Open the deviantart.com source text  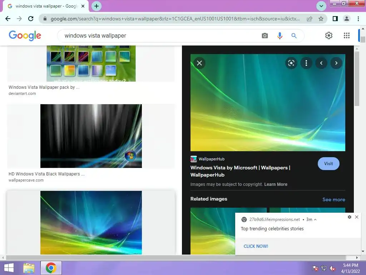(x=22, y=93)
